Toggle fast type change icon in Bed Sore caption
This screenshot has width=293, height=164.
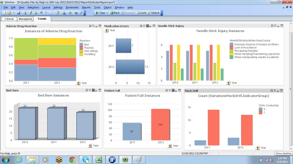point(93,90)
